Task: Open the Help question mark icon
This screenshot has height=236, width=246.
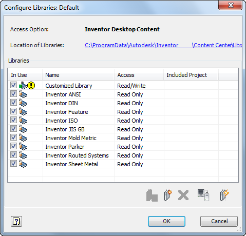Action: [x=16, y=221]
